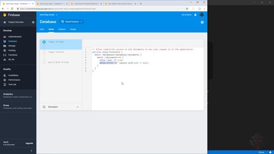Close the first browser tab
The height and width of the screenshot is (154, 274).
click(x=33, y=4)
